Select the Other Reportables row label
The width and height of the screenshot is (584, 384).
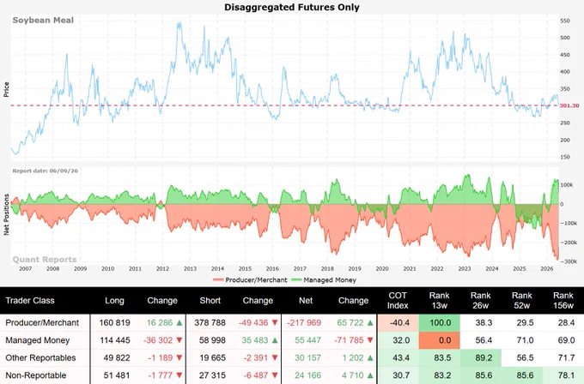tap(40, 357)
